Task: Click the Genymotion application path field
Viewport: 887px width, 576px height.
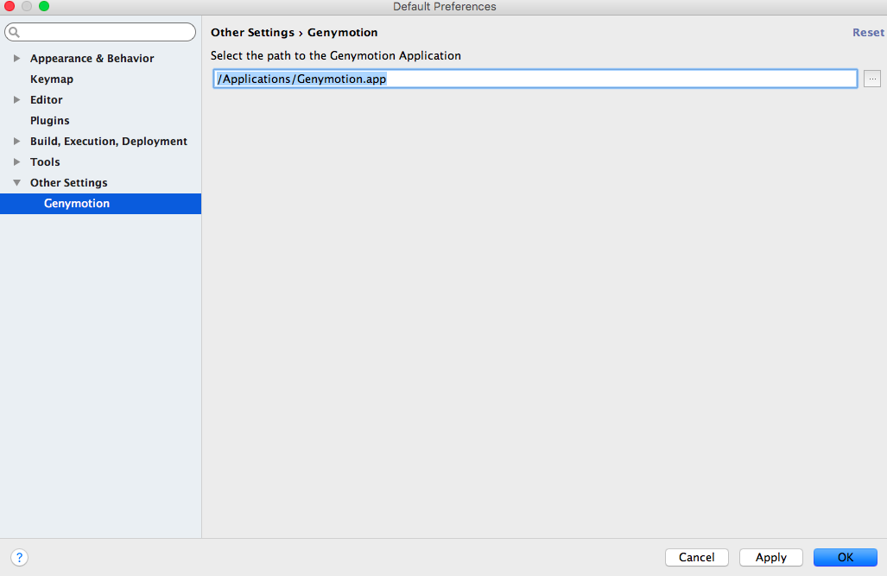Action: [535, 79]
